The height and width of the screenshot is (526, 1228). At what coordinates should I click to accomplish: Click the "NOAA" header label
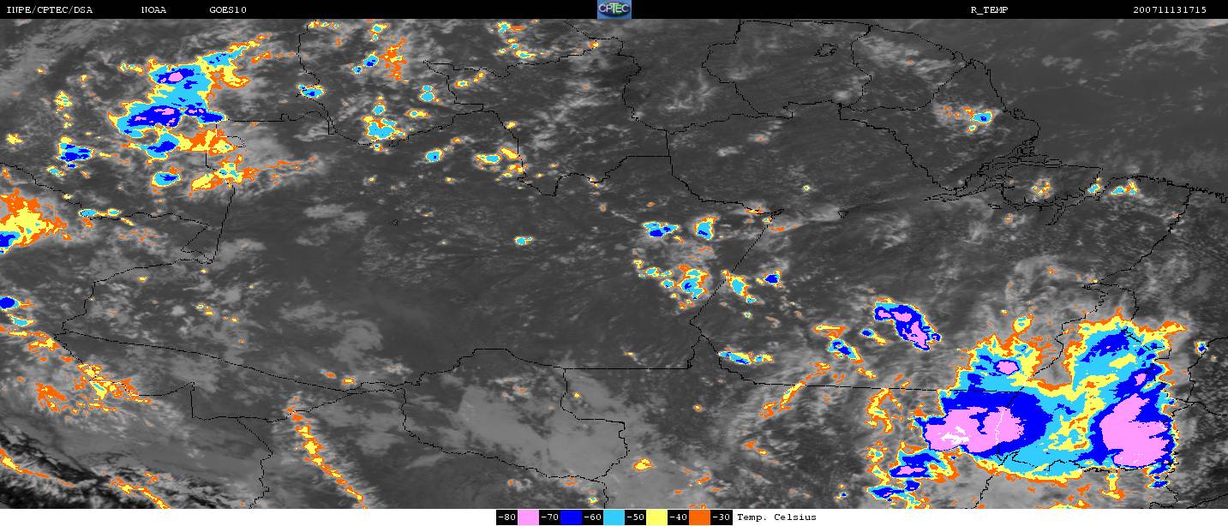pos(153,9)
